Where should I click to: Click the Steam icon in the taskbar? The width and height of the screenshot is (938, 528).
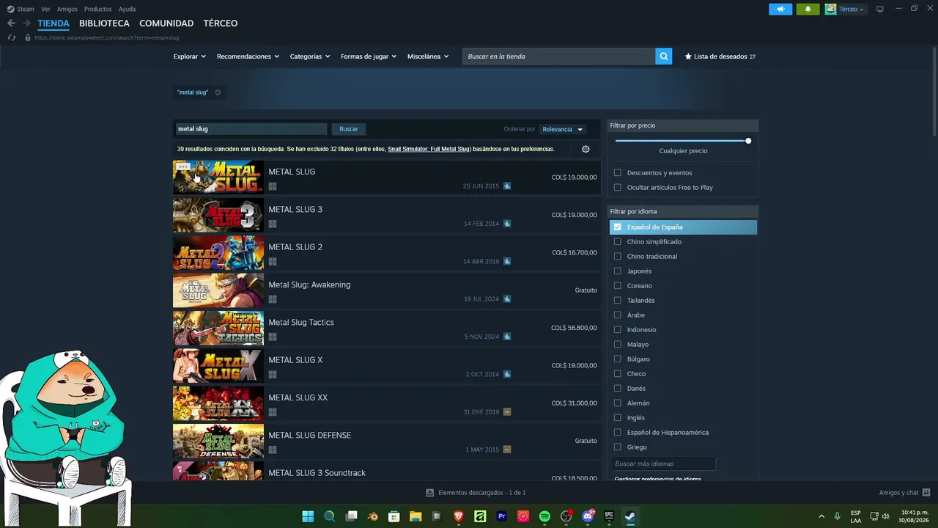[x=630, y=516]
